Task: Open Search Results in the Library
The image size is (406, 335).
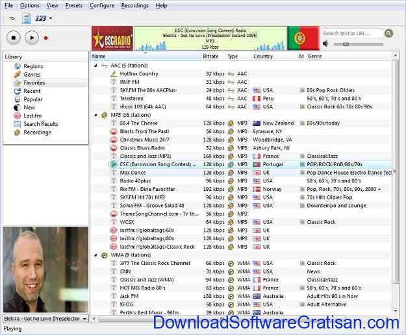Action: coord(41,124)
